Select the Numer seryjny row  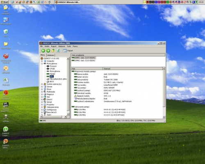[117, 77]
